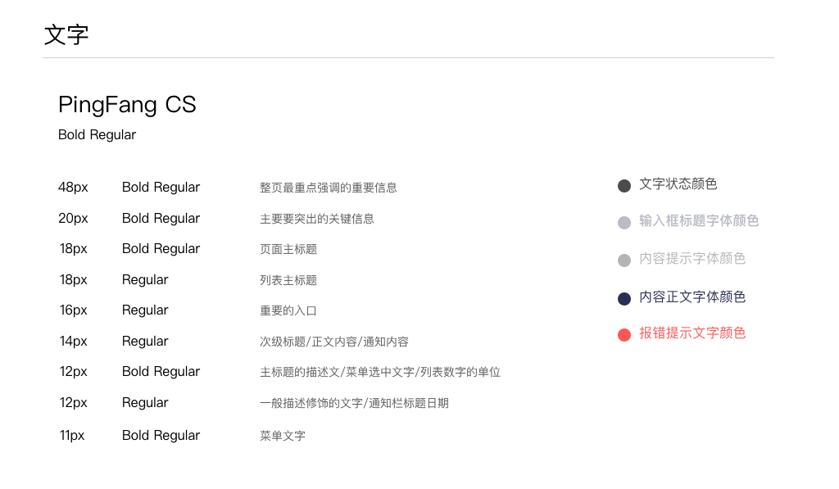
Task: Click the dark gray 文字状态颜色 color dot
Action: (624, 186)
